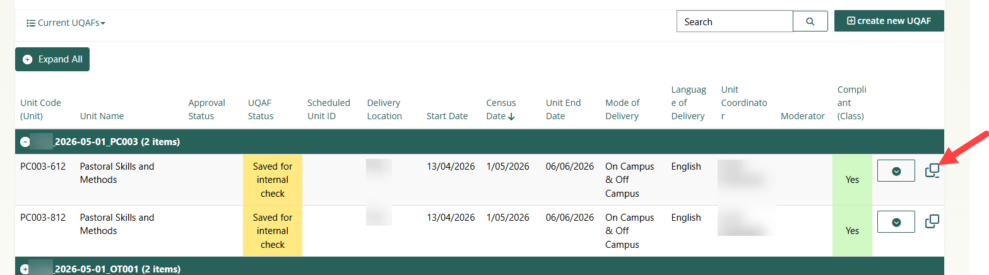This screenshot has width=989, height=275.
Task: Sort by the Unit Name column header
Action: 102,116
